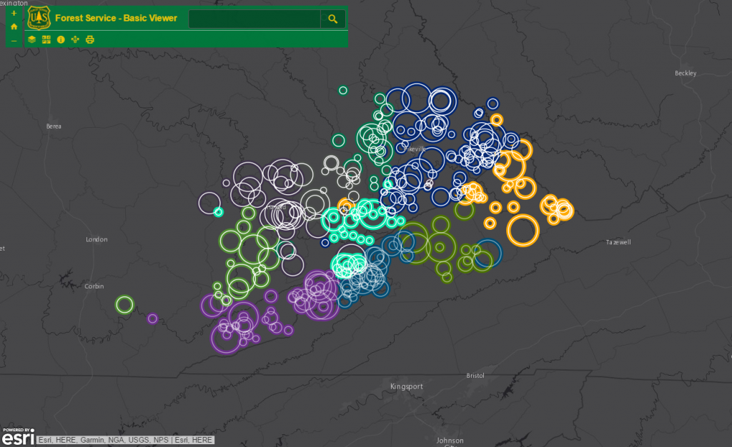Open the basemap gallery grid
Viewport: 732px width, 447px height.
pyautogui.click(x=46, y=39)
